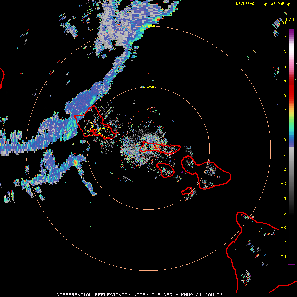Click the 2 value on the color scale
This screenshot has height=297, width=297.
coord(285,111)
